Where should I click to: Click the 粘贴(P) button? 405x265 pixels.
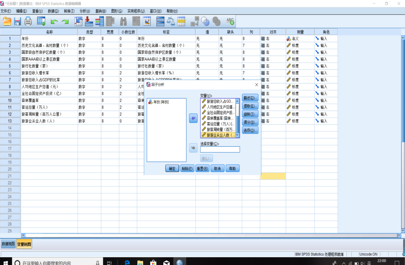click(187, 168)
